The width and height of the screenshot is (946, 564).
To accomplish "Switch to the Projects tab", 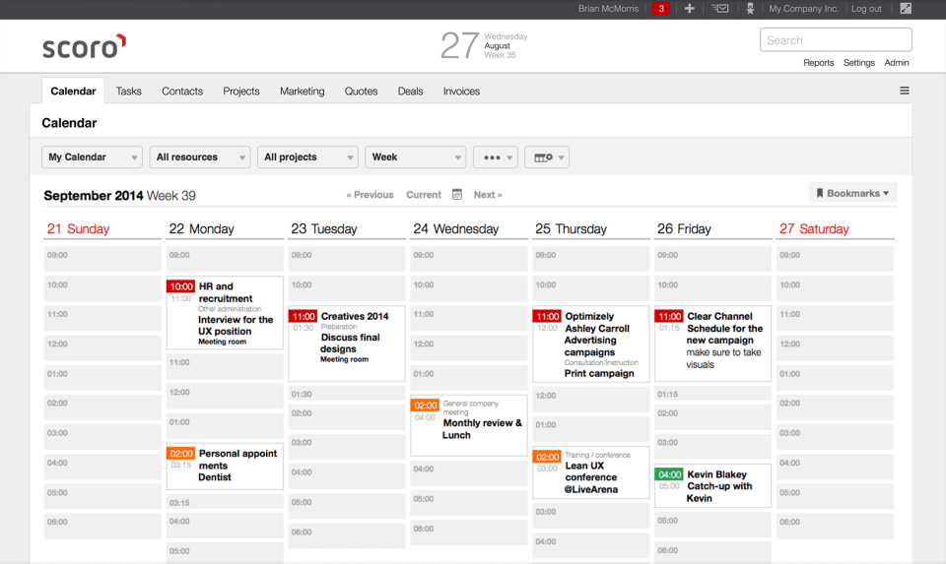I will (x=241, y=92).
